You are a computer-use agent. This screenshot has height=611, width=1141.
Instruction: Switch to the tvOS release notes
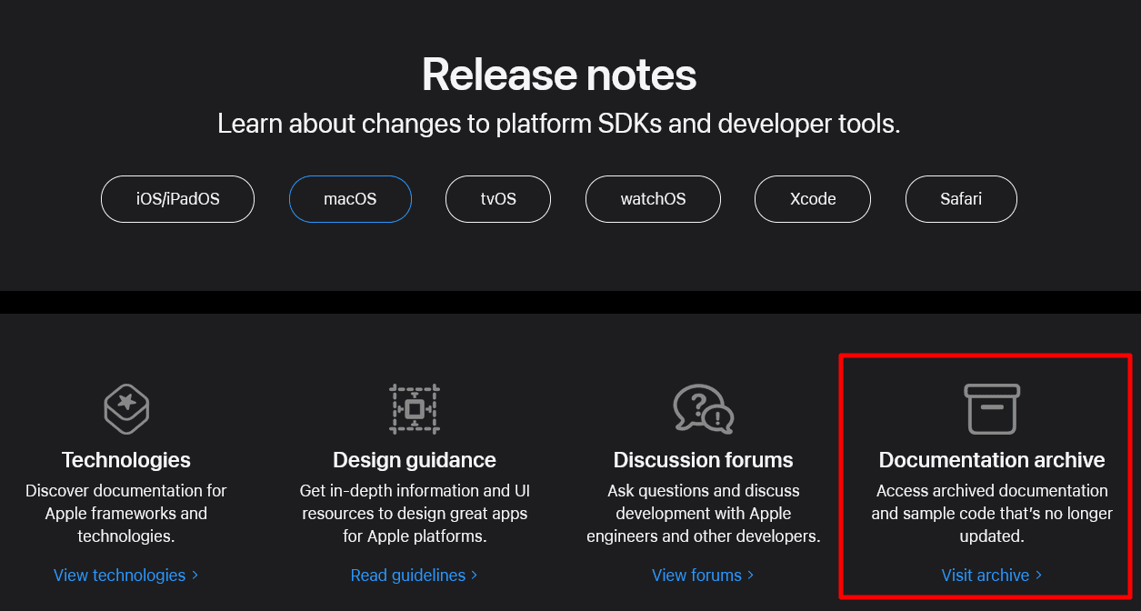[x=498, y=198]
